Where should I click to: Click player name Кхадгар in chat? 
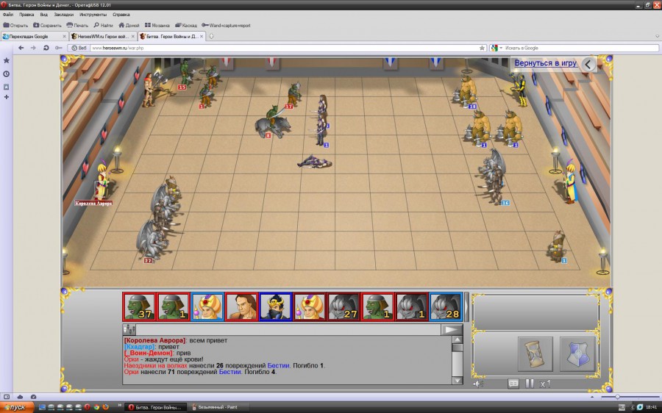click(x=139, y=346)
